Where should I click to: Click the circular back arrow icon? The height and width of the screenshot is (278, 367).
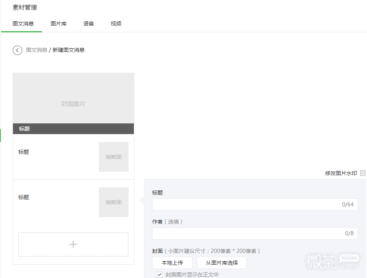click(x=17, y=50)
